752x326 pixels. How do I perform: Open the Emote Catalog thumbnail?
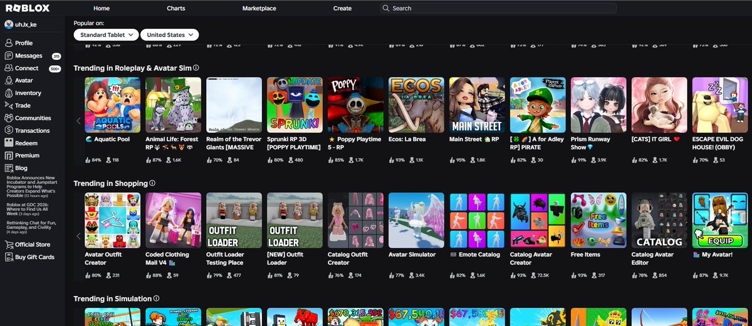pos(478,220)
